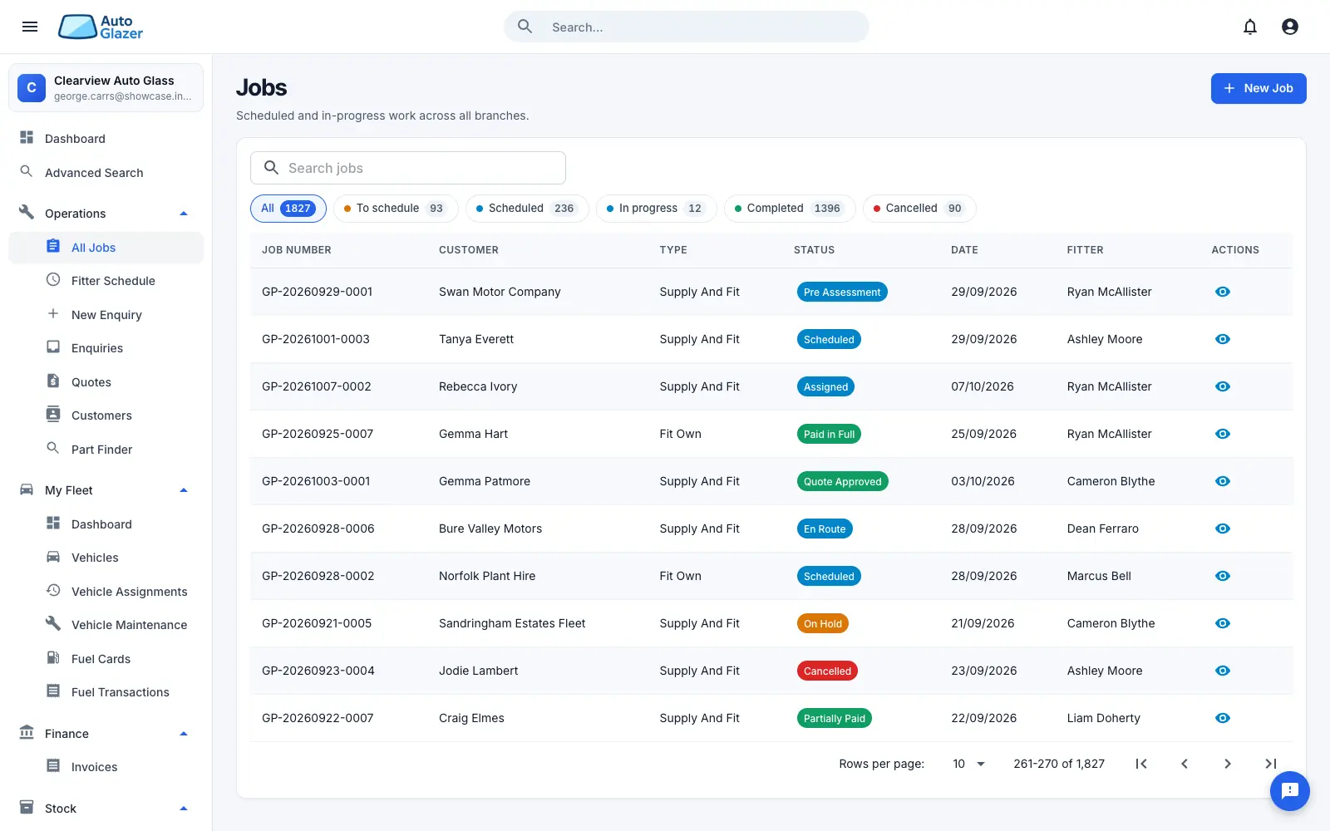Open the chat support bubble
Screen dimensions: 1330x831
1289,790
